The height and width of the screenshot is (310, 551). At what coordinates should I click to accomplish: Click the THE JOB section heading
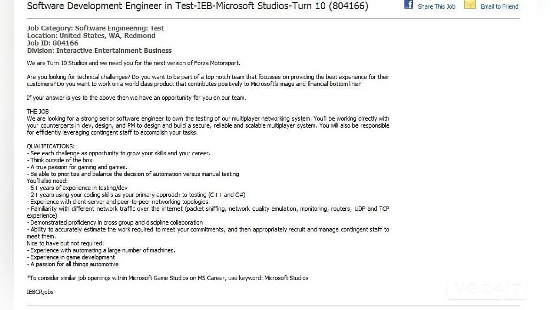(x=38, y=112)
